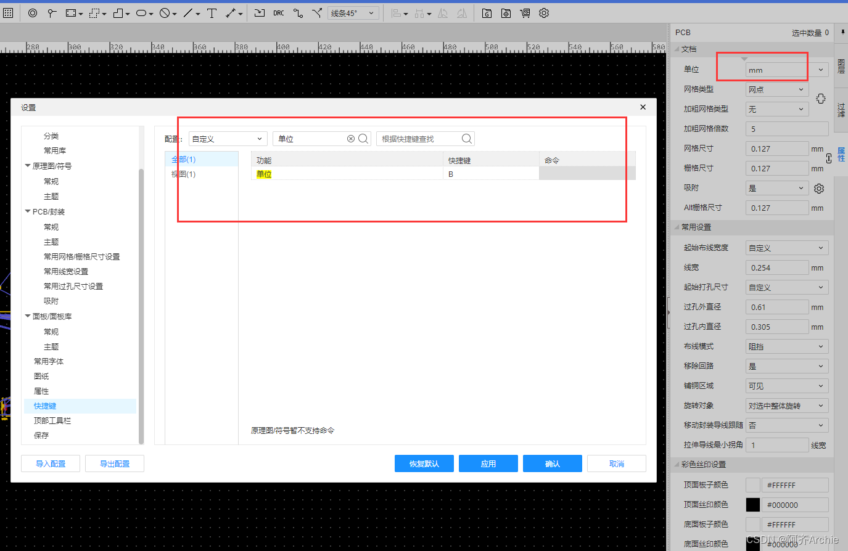Open 常用网格/栅格尺寸设置 settings page

tap(81, 256)
